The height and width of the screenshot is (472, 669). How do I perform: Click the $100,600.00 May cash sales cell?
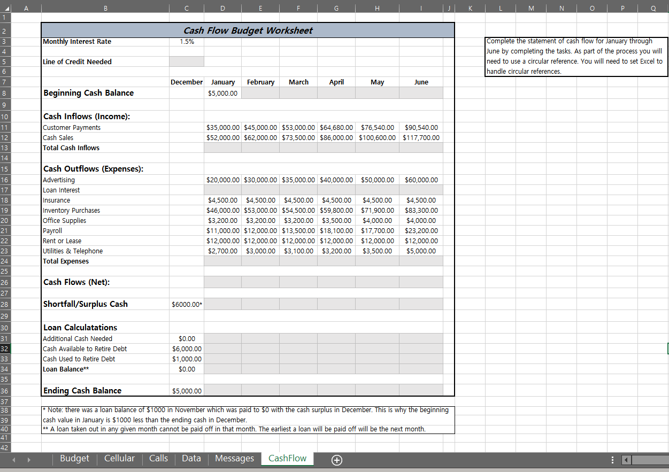pos(377,138)
